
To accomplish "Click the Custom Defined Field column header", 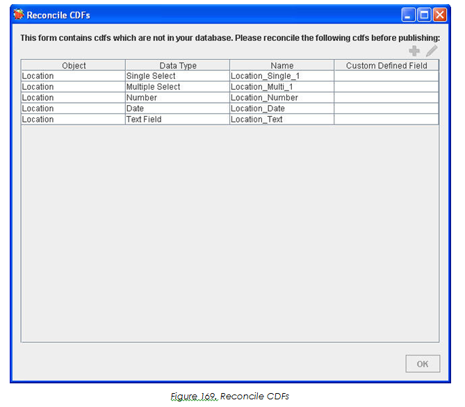I will click(x=386, y=65).
